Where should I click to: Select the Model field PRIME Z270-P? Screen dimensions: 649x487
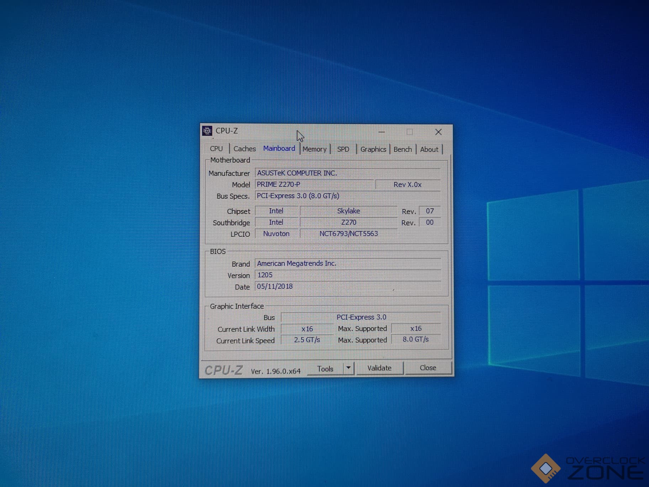[x=315, y=184]
